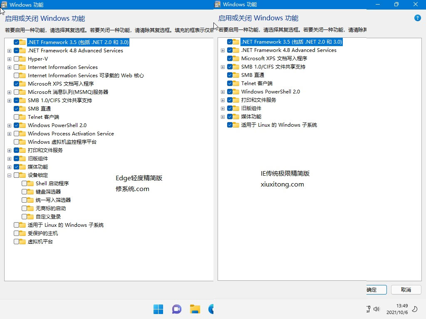
Task: Select 无商标的启动 folder icon
Action: tap(30, 209)
